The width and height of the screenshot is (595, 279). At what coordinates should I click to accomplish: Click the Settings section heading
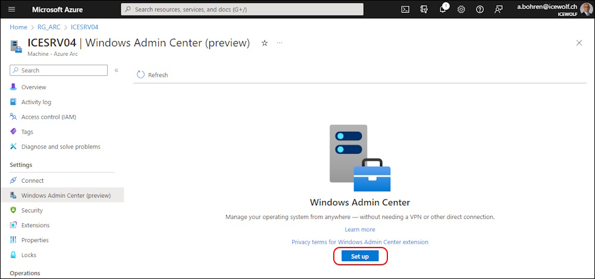tap(21, 164)
